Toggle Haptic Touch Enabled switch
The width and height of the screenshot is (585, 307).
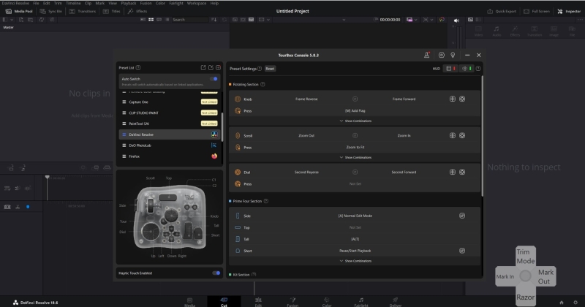point(216,273)
